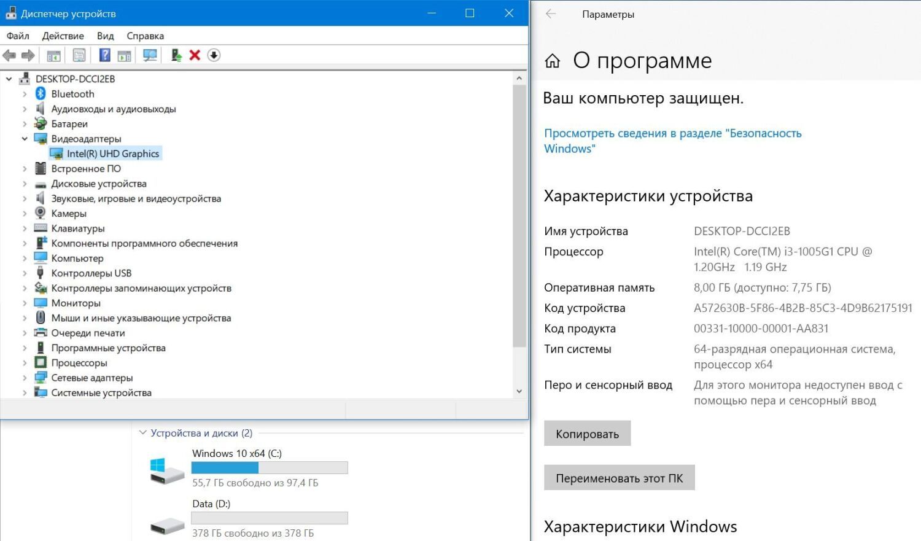Click the Device Manager vertical scrollbar down arrow
This screenshot has width=921, height=541.
tap(519, 391)
